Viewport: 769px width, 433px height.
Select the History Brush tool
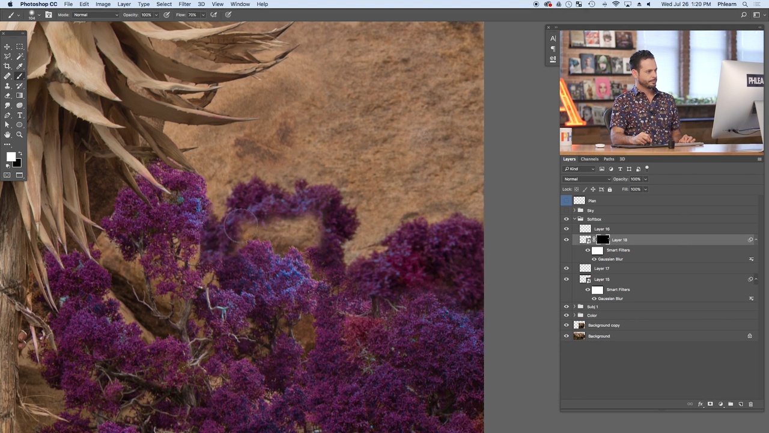(x=20, y=85)
